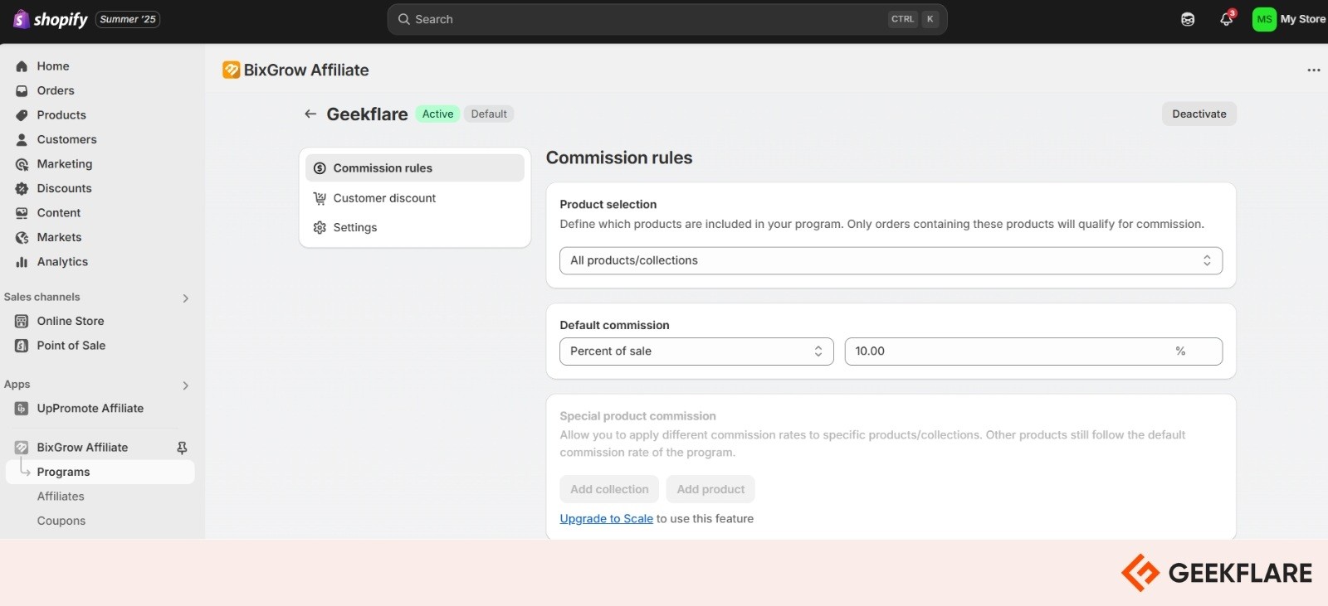The height and width of the screenshot is (606, 1328).
Task: Click the Orders inbox icon
Action: pos(22,90)
